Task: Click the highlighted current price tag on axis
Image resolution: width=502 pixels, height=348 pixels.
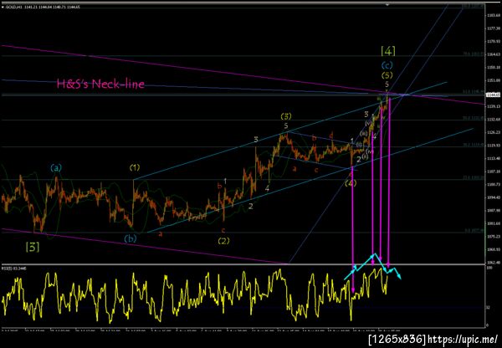Action: pyautogui.click(x=494, y=95)
